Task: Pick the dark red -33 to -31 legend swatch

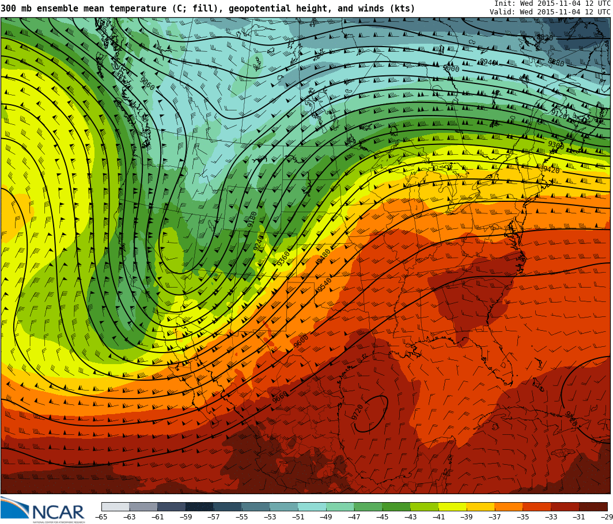Action: [x=565, y=506]
